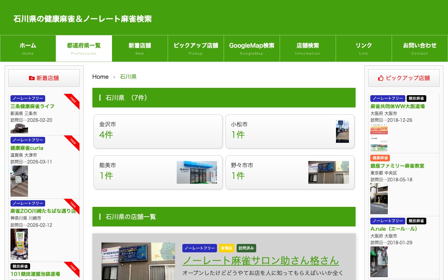Click the yellow 要電話 badge on the main listing
The image size is (448, 280).
pos(226,248)
